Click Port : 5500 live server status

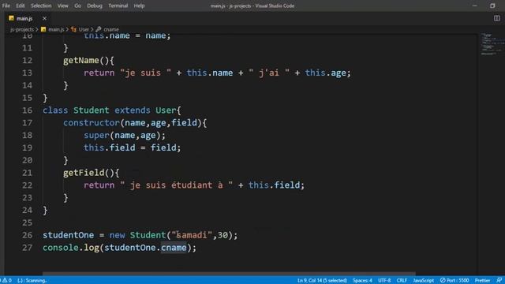(x=454, y=280)
